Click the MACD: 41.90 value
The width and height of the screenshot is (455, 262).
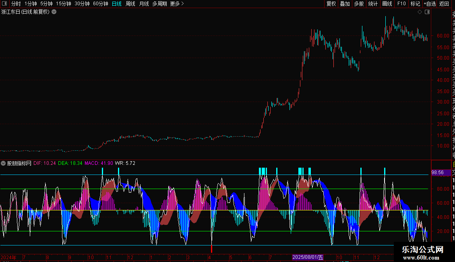(x=99, y=163)
